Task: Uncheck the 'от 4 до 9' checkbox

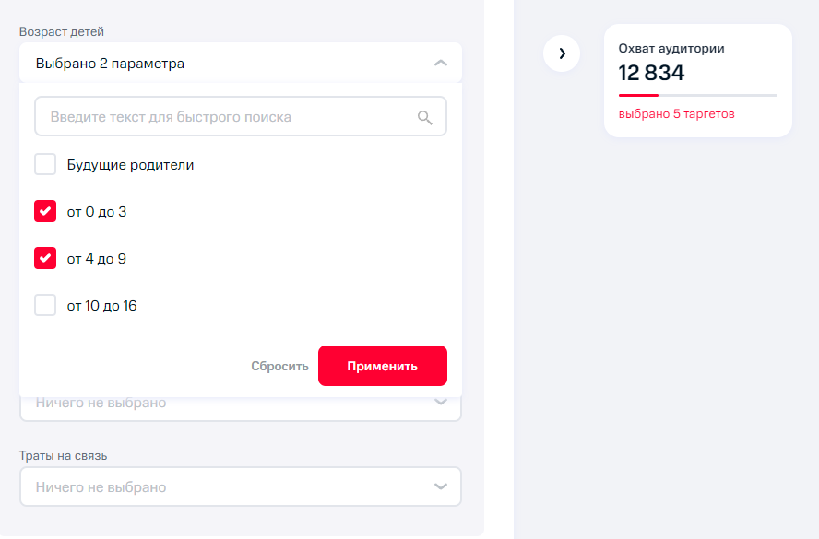Action: (x=45, y=259)
